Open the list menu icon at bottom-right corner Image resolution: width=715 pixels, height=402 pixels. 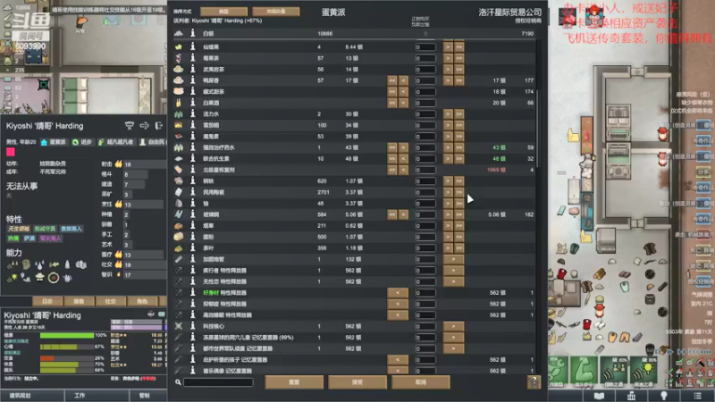(x=697, y=396)
